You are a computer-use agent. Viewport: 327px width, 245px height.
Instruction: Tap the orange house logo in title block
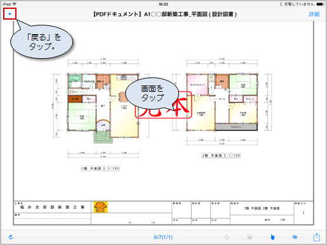[100, 207]
